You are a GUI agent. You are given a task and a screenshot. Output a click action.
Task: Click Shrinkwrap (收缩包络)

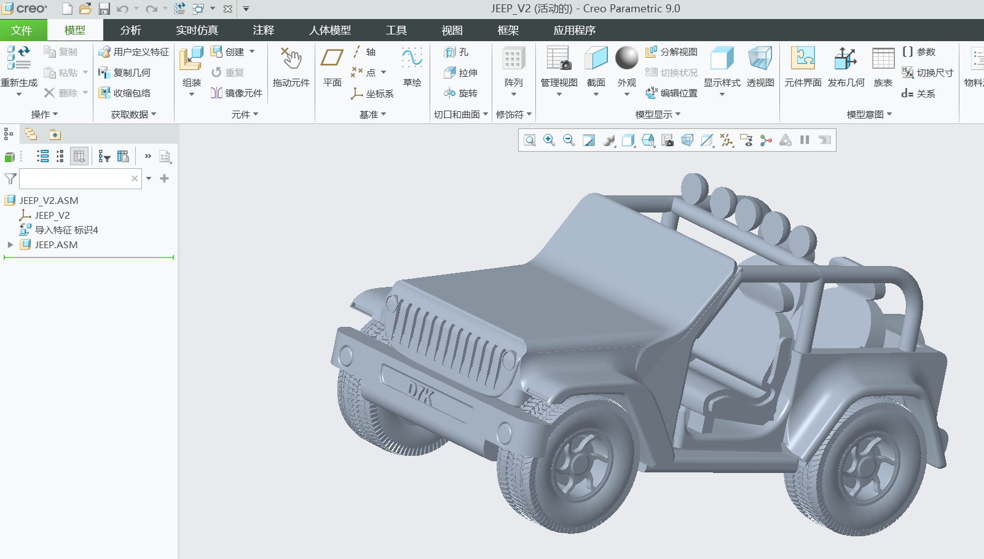(x=124, y=93)
